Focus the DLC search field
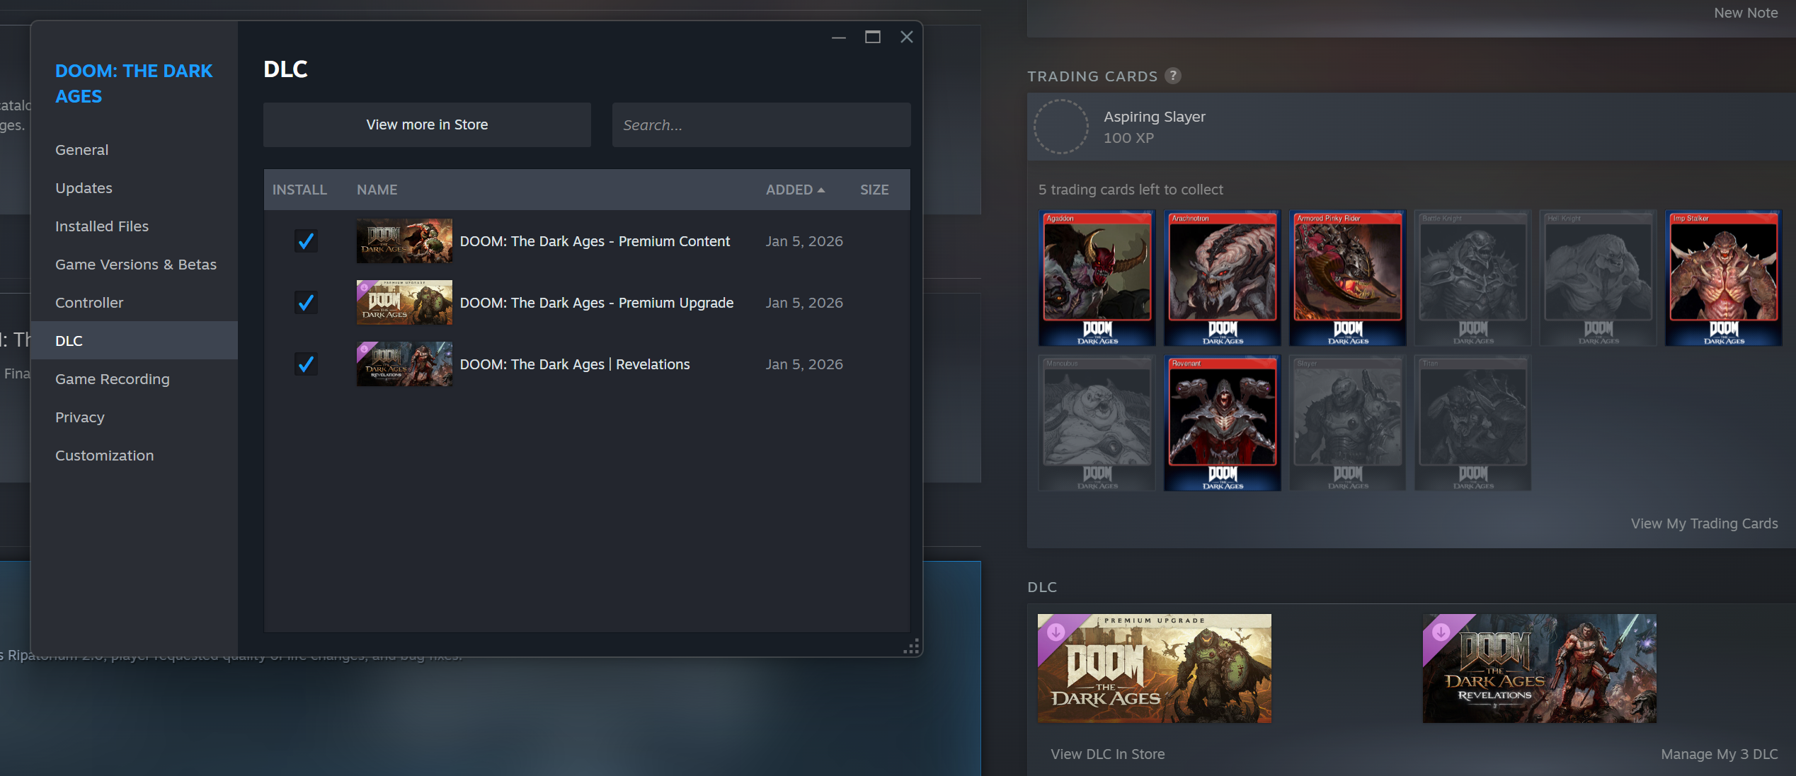The height and width of the screenshot is (776, 1796). click(762, 125)
